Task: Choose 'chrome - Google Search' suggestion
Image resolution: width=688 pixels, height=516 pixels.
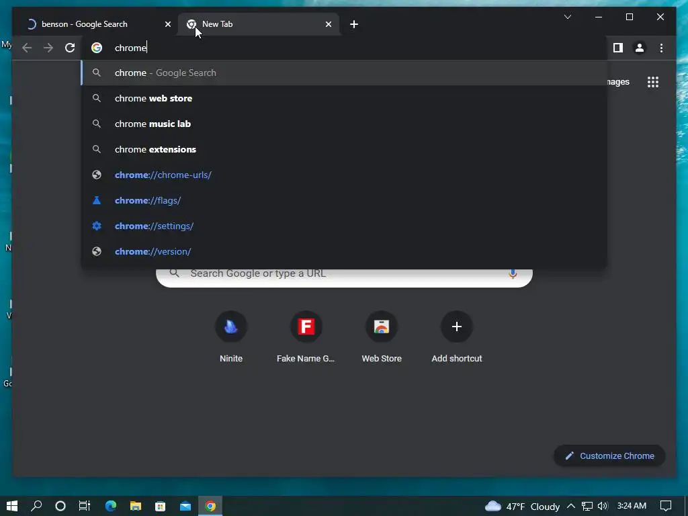Action: 345,73
